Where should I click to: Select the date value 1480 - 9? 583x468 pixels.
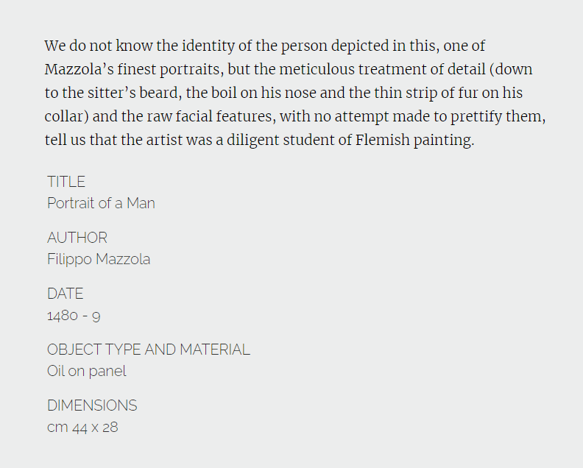tap(74, 316)
